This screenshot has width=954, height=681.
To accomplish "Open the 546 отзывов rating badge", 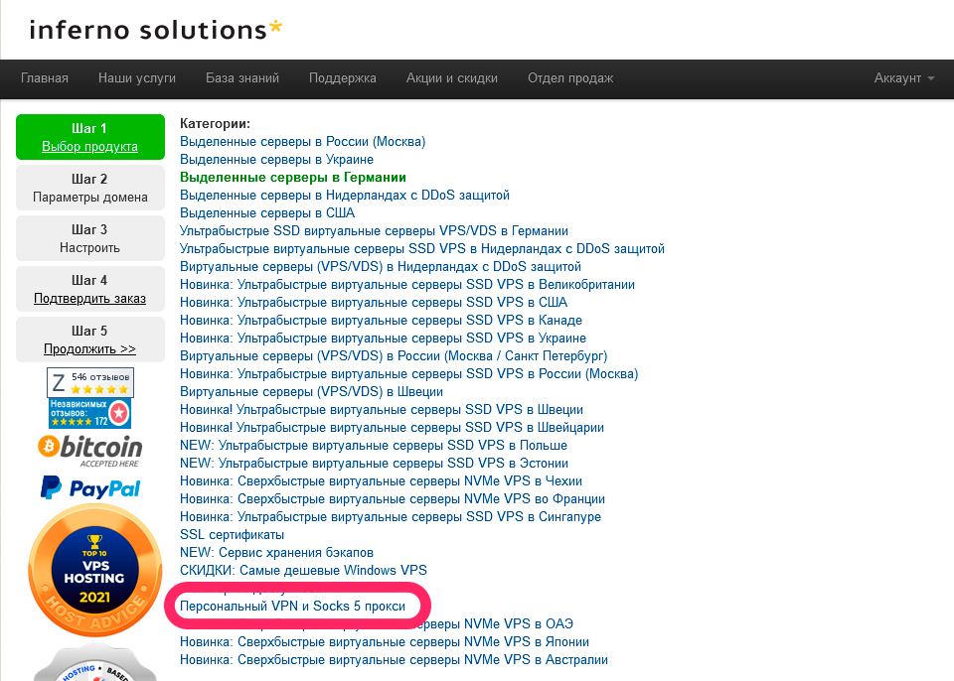I will click(x=90, y=382).
